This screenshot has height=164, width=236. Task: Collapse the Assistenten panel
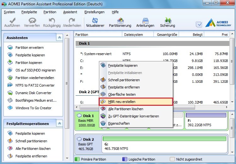point(60,37)
